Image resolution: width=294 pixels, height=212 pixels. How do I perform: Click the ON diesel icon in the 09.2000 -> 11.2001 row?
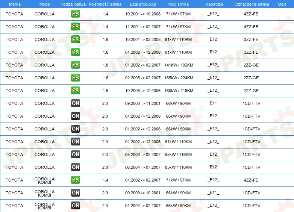click(x=76, y=103)
